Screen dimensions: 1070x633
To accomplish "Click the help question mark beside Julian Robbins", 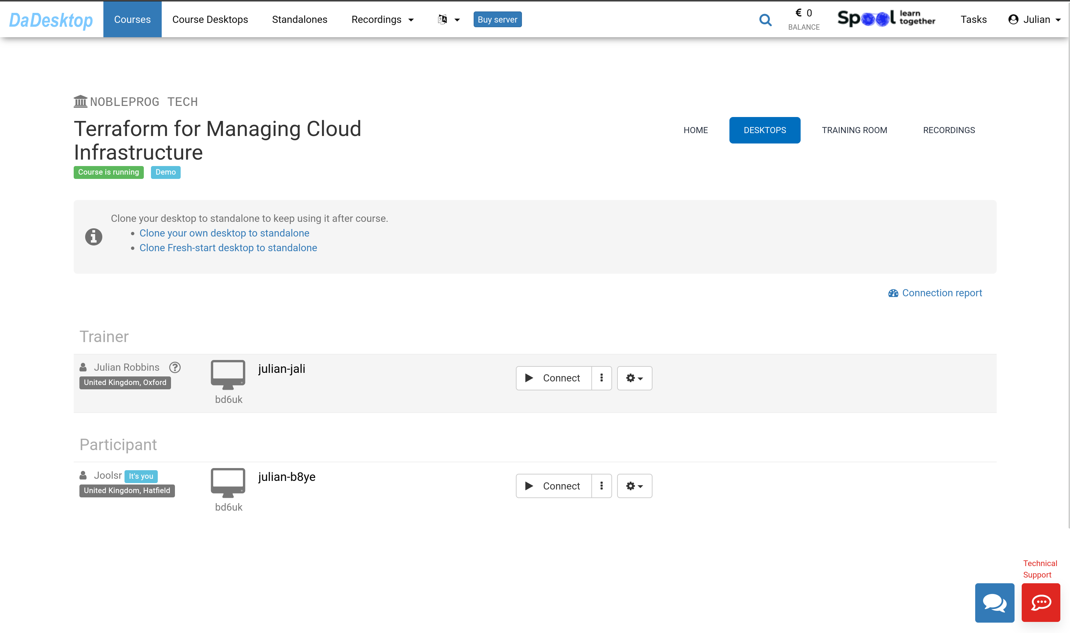I will click(x=175, y=367).
